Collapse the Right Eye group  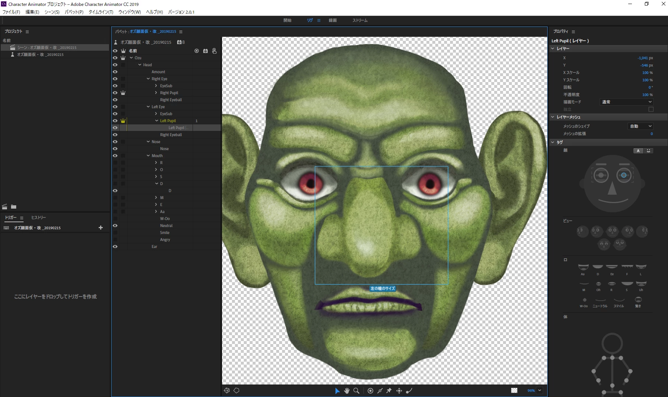148,79
